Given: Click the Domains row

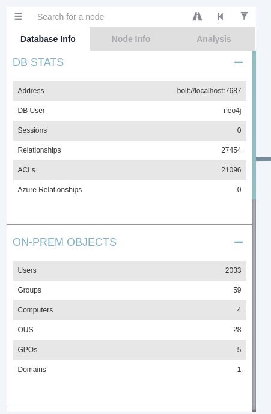Looking at the screenshot, I should [x=130, y=370].
